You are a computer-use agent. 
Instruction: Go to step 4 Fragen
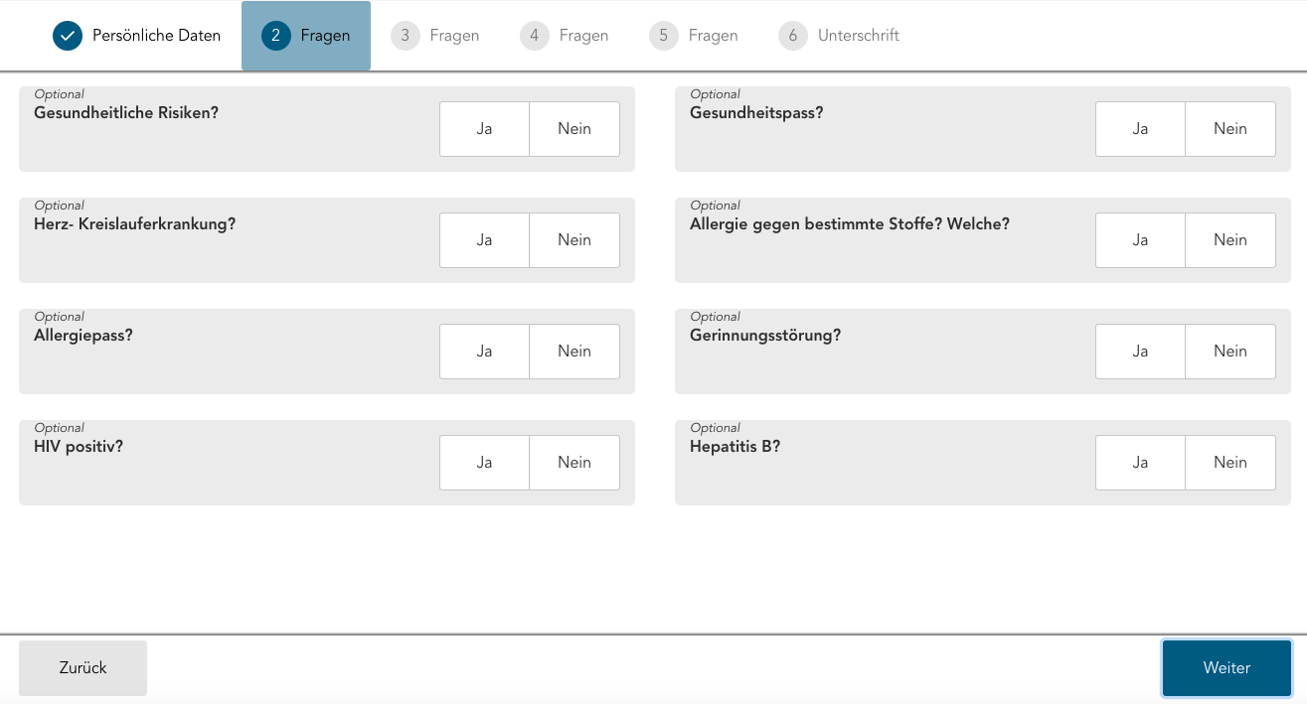(565, 36)
